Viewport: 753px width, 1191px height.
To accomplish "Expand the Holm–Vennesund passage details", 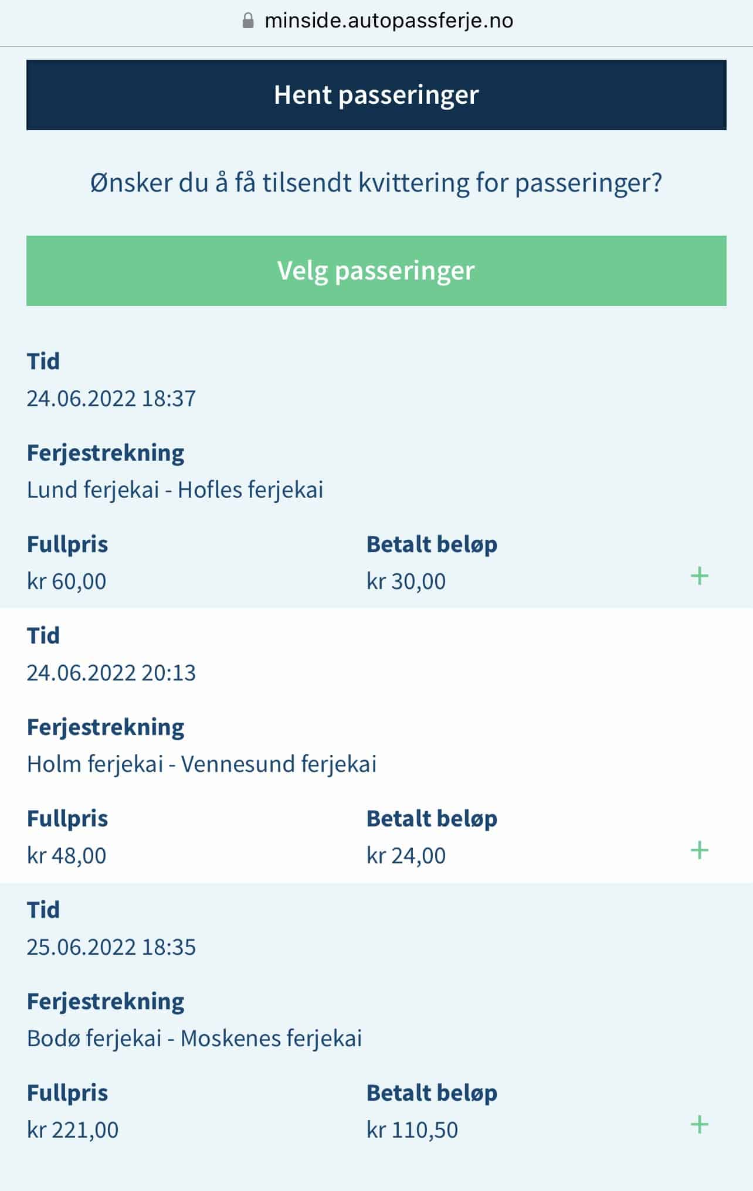I will coord(699,850).
